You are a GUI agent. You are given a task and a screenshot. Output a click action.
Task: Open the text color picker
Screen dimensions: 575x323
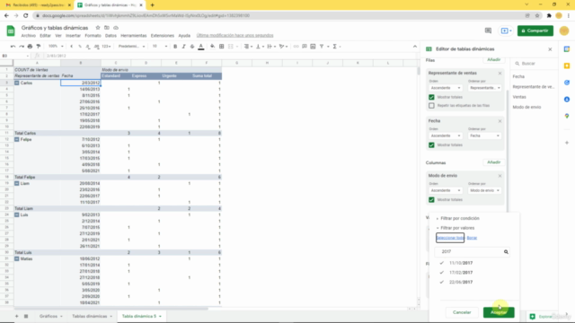(x=201, y=47)
